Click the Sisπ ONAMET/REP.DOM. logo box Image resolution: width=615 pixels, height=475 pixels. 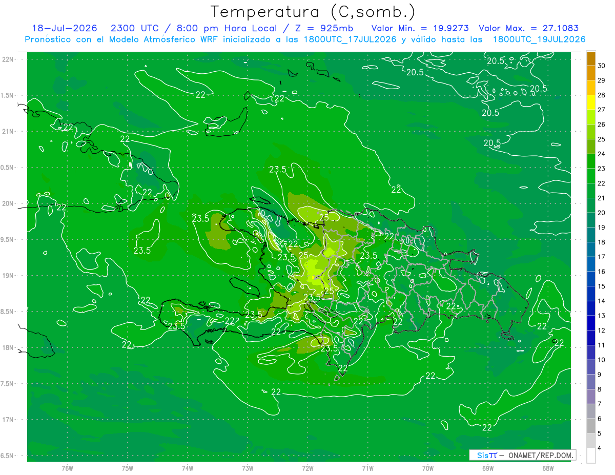(522, 455)
